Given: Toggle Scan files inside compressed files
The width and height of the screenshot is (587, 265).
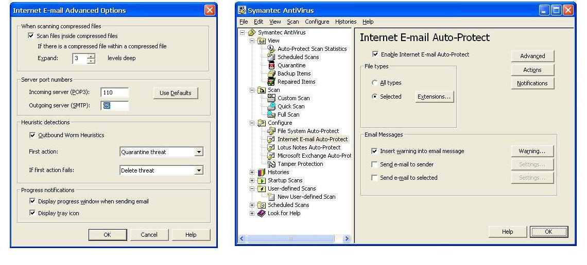Looking at the screenshot, I should [x=31, y=36].
